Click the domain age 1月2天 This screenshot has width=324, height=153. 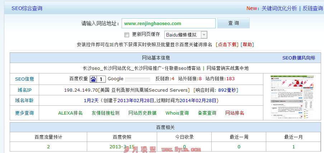click(91, 101)
